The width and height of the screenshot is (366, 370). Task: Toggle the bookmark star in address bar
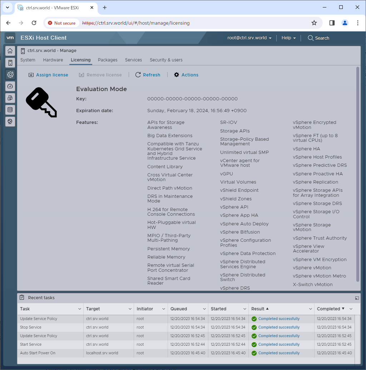pyautogui.click(x=314, y=22)
